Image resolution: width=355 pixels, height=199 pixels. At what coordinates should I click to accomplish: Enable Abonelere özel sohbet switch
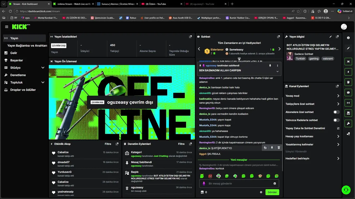tap(336, 112)
